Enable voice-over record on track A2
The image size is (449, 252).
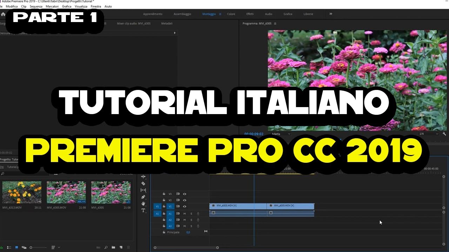[x=198, y=220]
